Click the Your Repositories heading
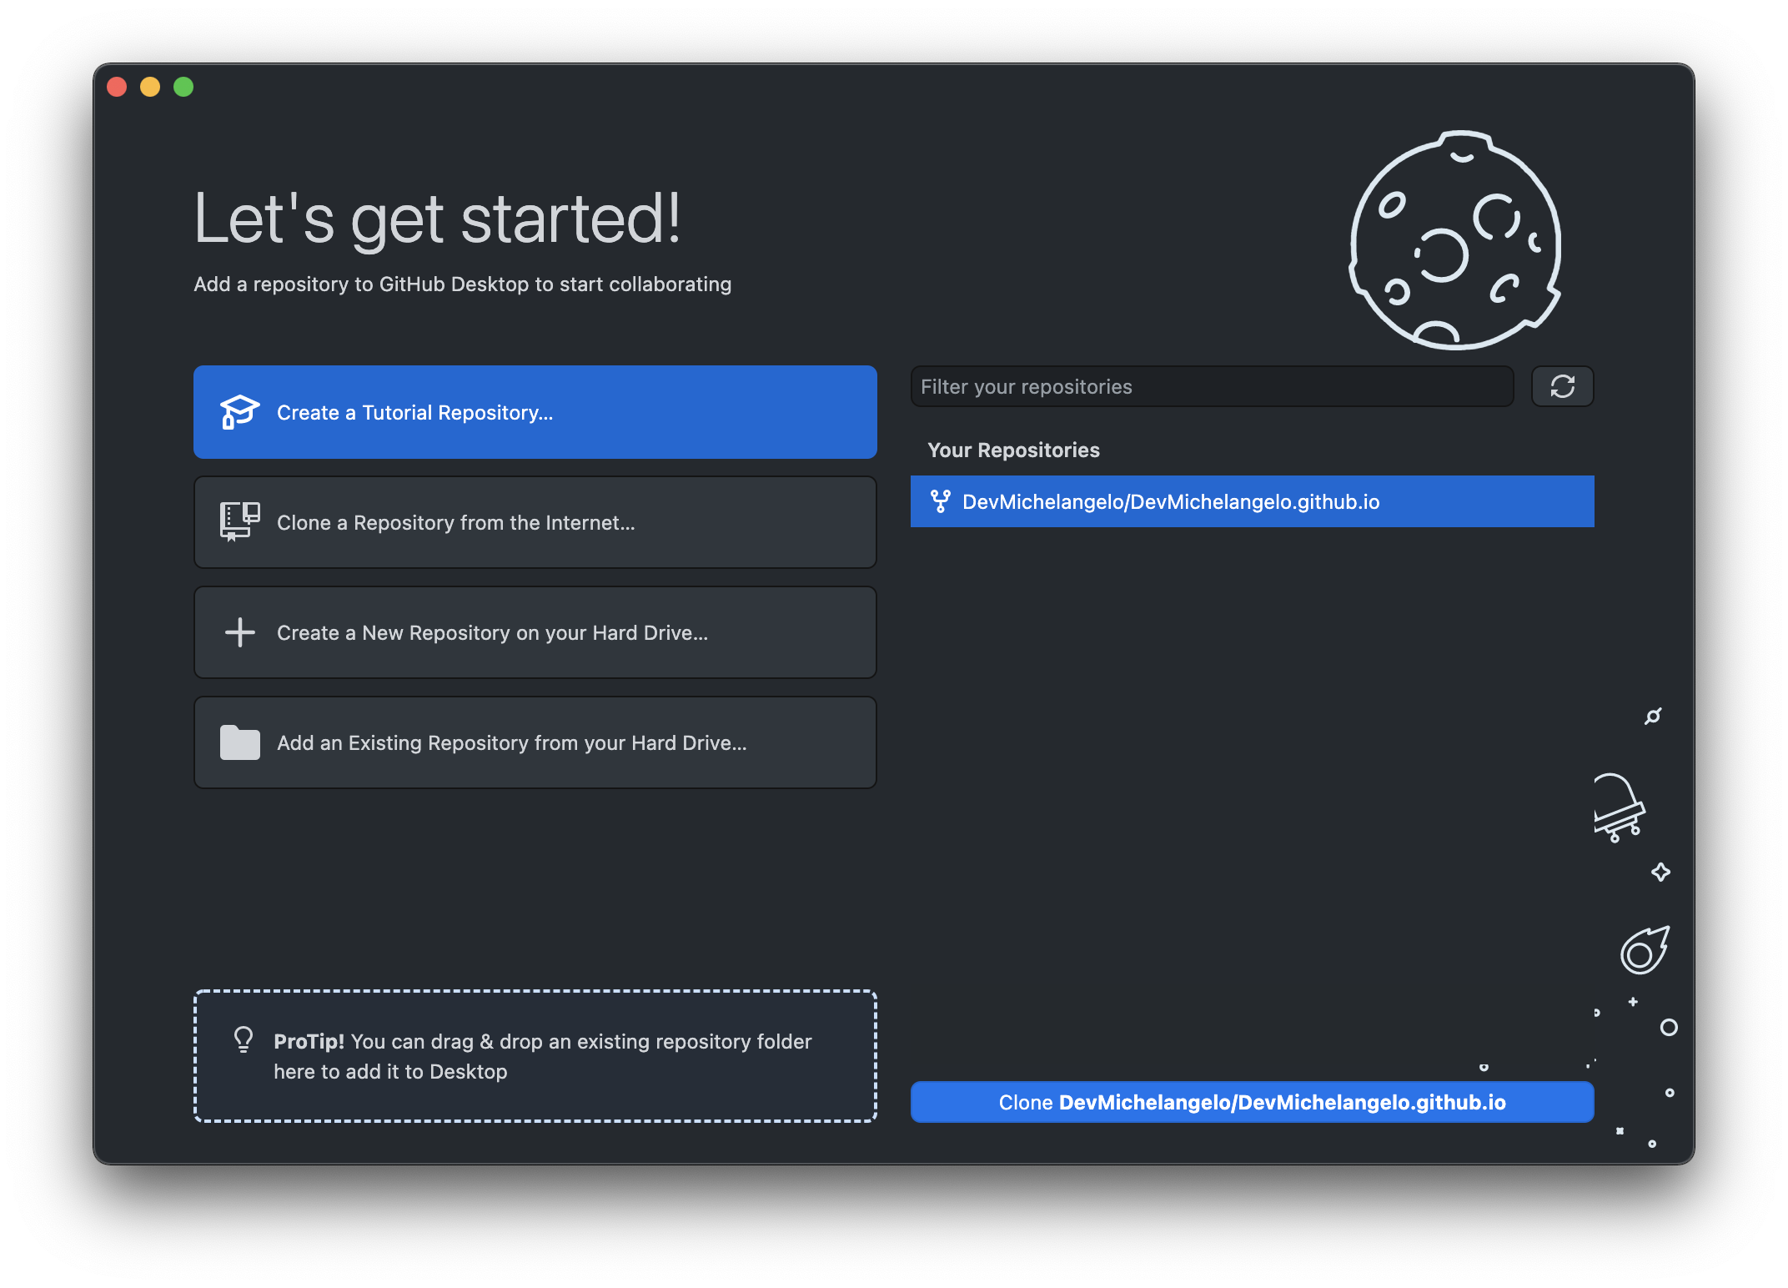The height and width of the screenshot is (1288, 1788). tap(1013, 450)
